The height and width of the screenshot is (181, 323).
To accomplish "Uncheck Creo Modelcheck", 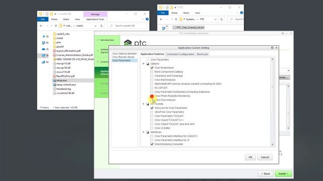I will (152, 68).
